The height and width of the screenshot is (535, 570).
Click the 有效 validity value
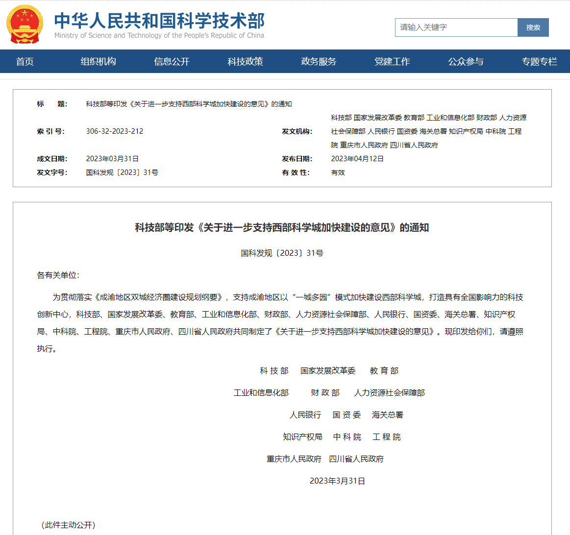point(338,172)
